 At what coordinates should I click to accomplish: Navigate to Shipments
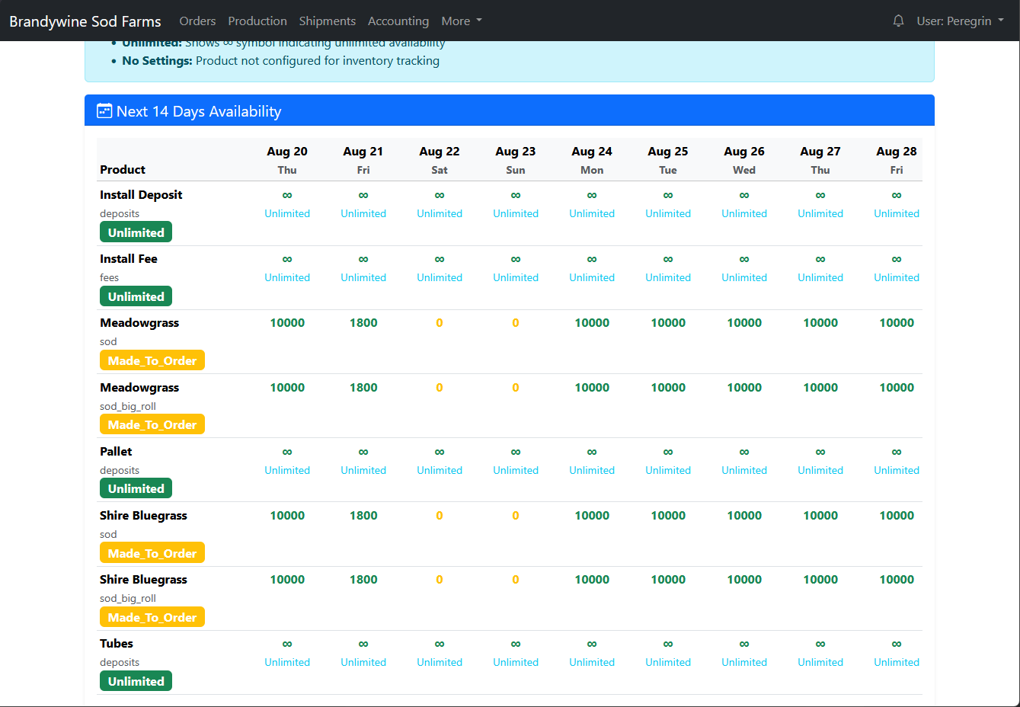click(x=328, y=21)
